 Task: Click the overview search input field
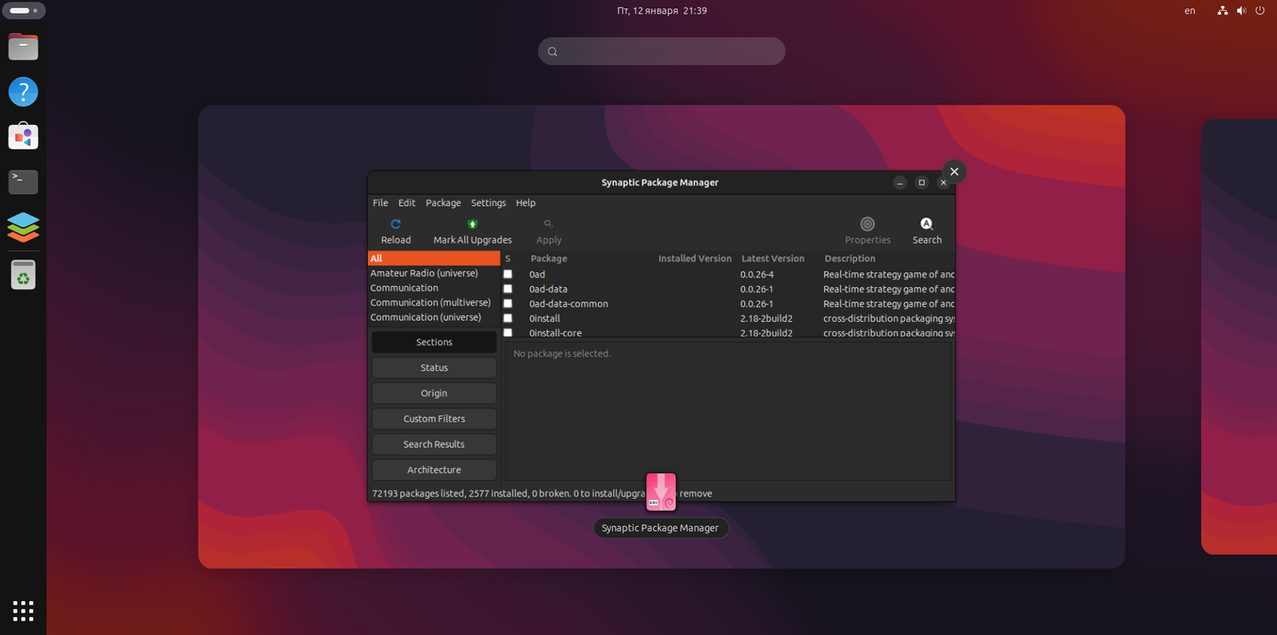coord(661,51)
